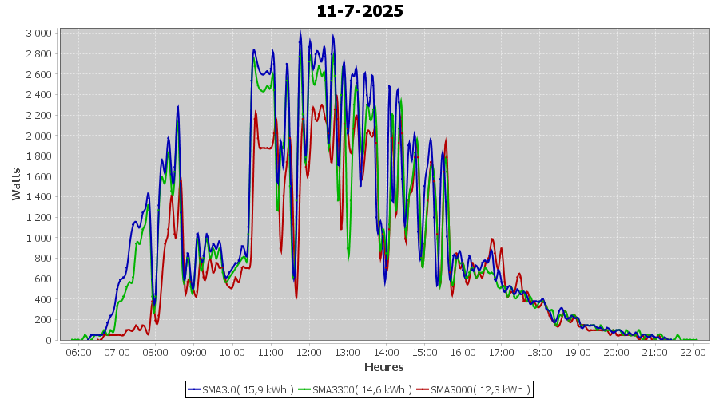Click the 07:00 time axis tick label
The height and width of the screenshot is (399, 719).
coord(117,352)
